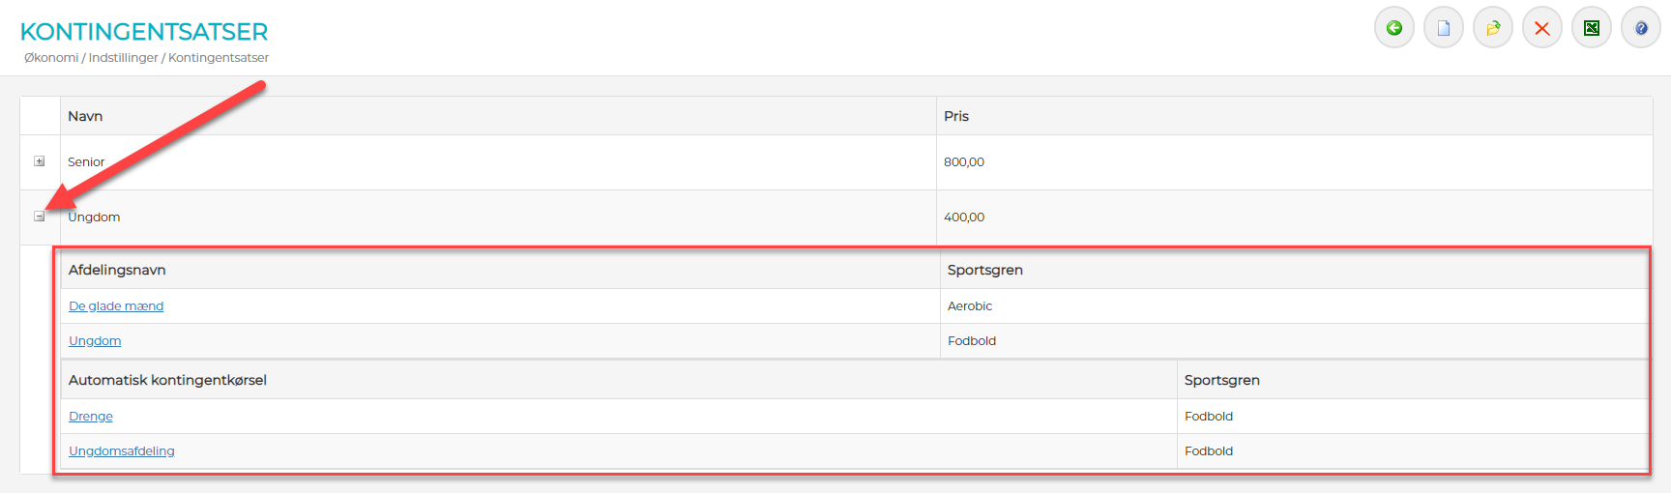Sort by the Pris column header
1671x493 pixels.
pos(956,116)
